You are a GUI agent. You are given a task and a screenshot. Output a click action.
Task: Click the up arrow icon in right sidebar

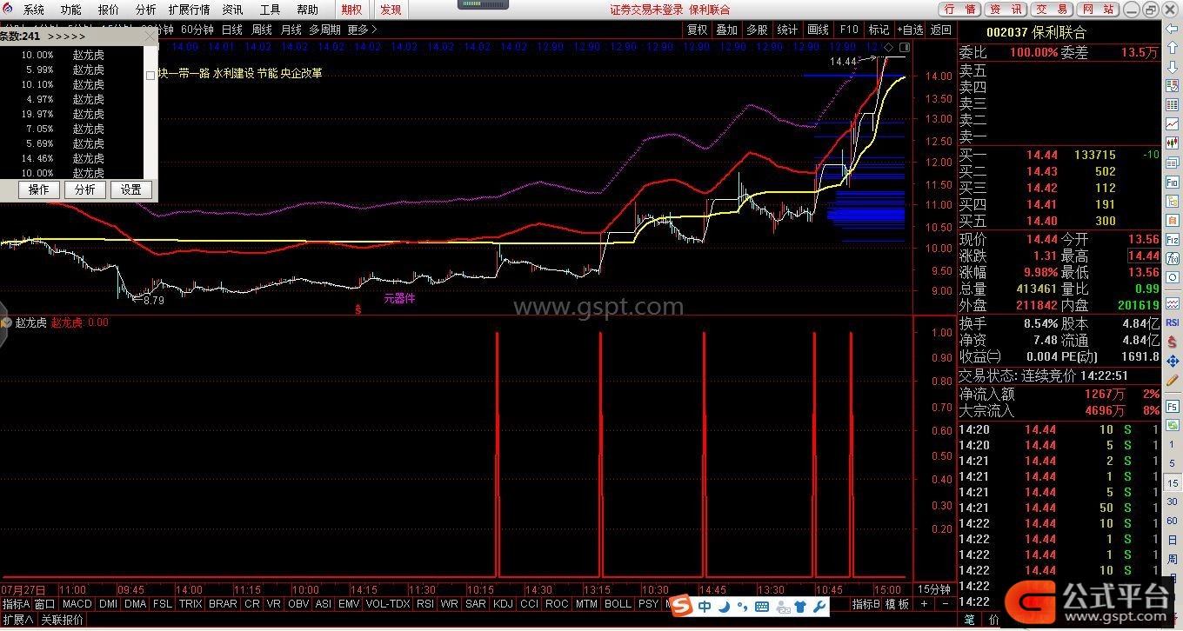coord(1173,46)
